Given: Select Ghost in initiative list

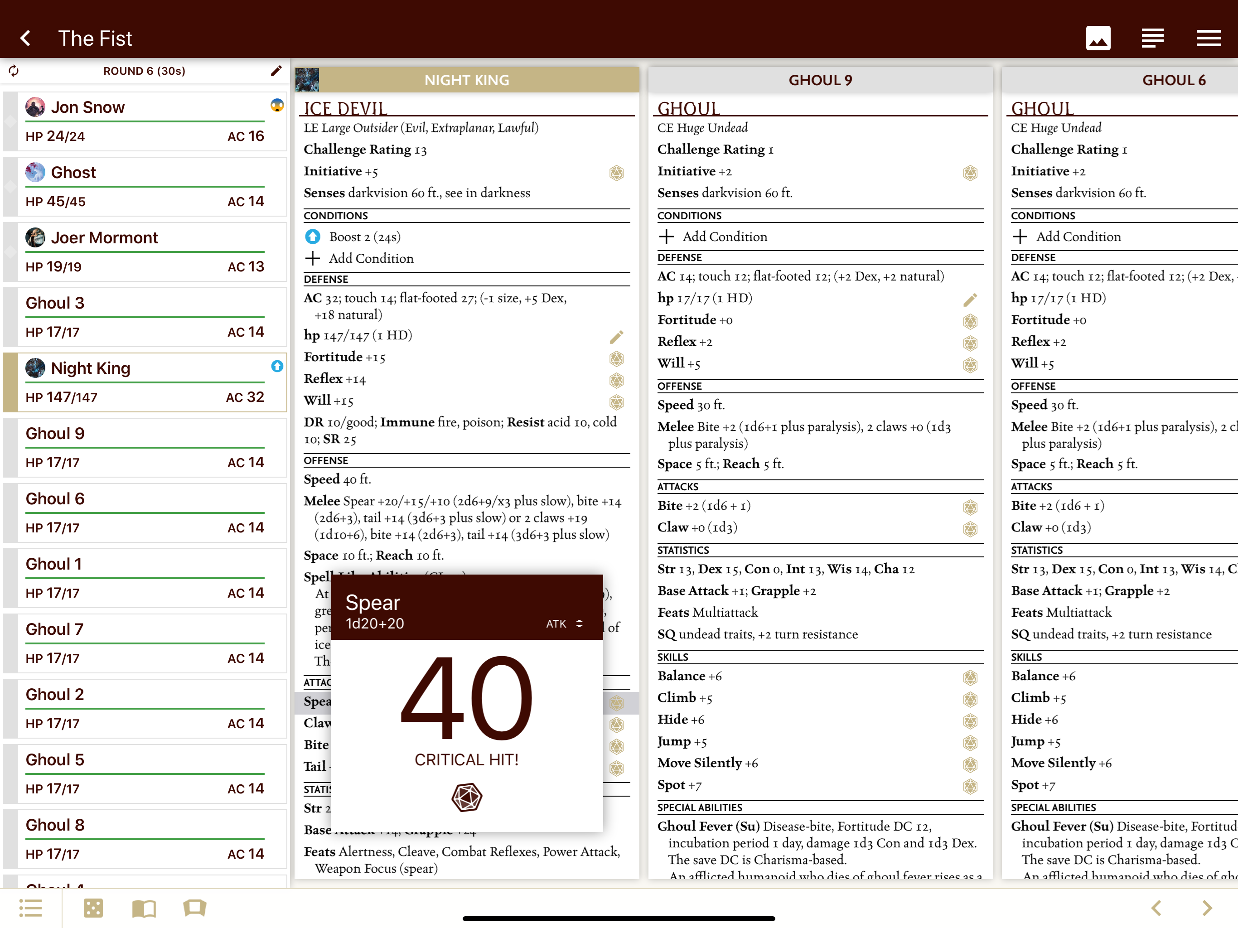Looking at the screenshot, I should [145, 187].
